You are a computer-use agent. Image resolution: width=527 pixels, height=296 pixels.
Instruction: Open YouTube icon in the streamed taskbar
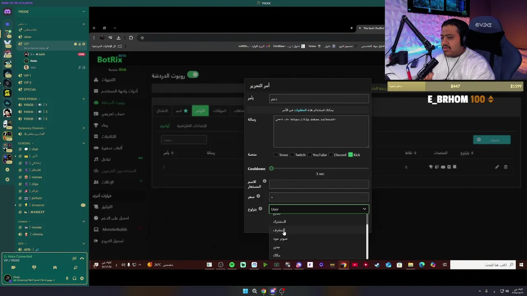tap(354, 265)
